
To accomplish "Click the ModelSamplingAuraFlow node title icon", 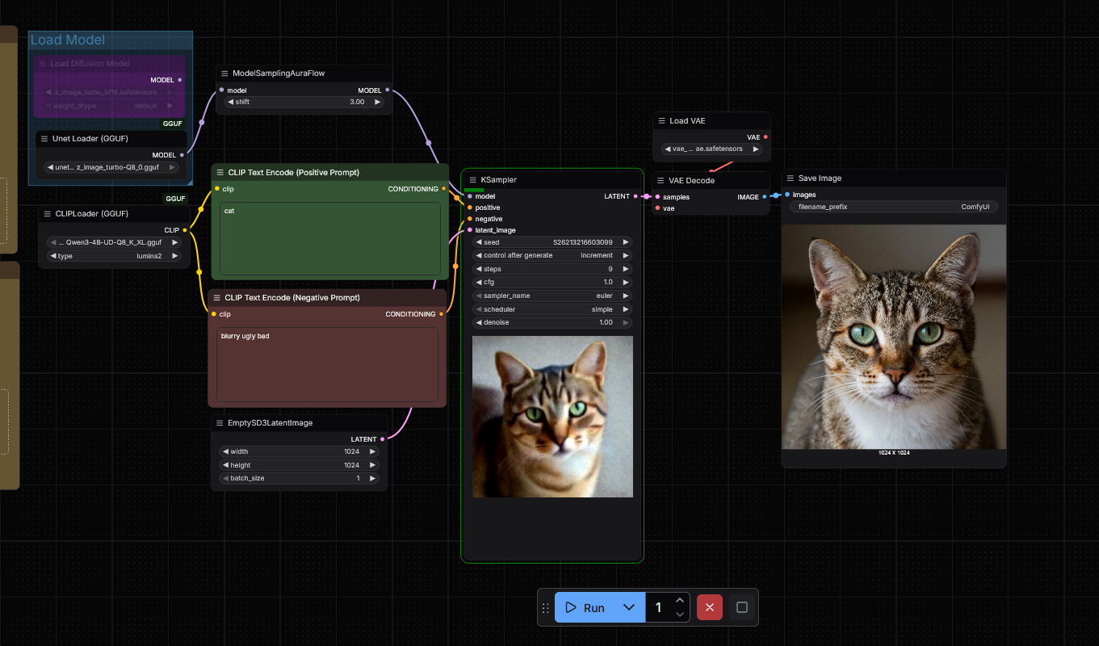I will (x=224, y=73).
